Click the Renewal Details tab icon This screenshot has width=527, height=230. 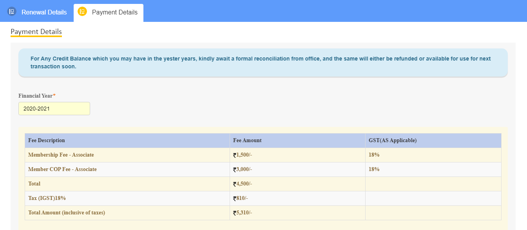[x=12, y=12]
